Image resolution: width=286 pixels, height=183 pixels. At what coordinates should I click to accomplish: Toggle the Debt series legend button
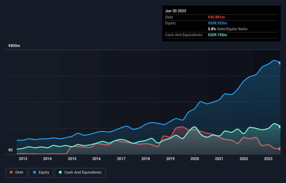16,173
